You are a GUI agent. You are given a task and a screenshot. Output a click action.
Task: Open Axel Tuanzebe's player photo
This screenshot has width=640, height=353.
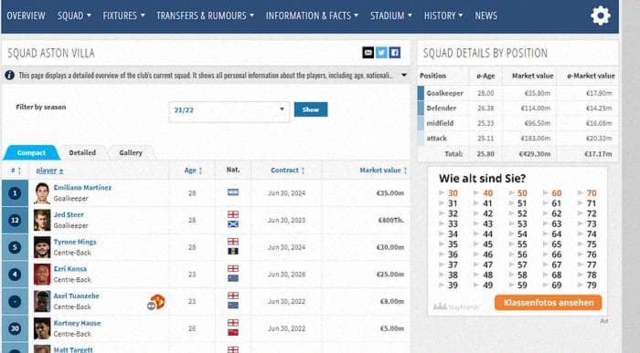point(42,302)
